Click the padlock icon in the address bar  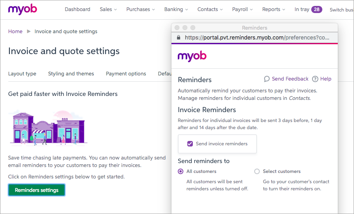(x=178, y=38)
